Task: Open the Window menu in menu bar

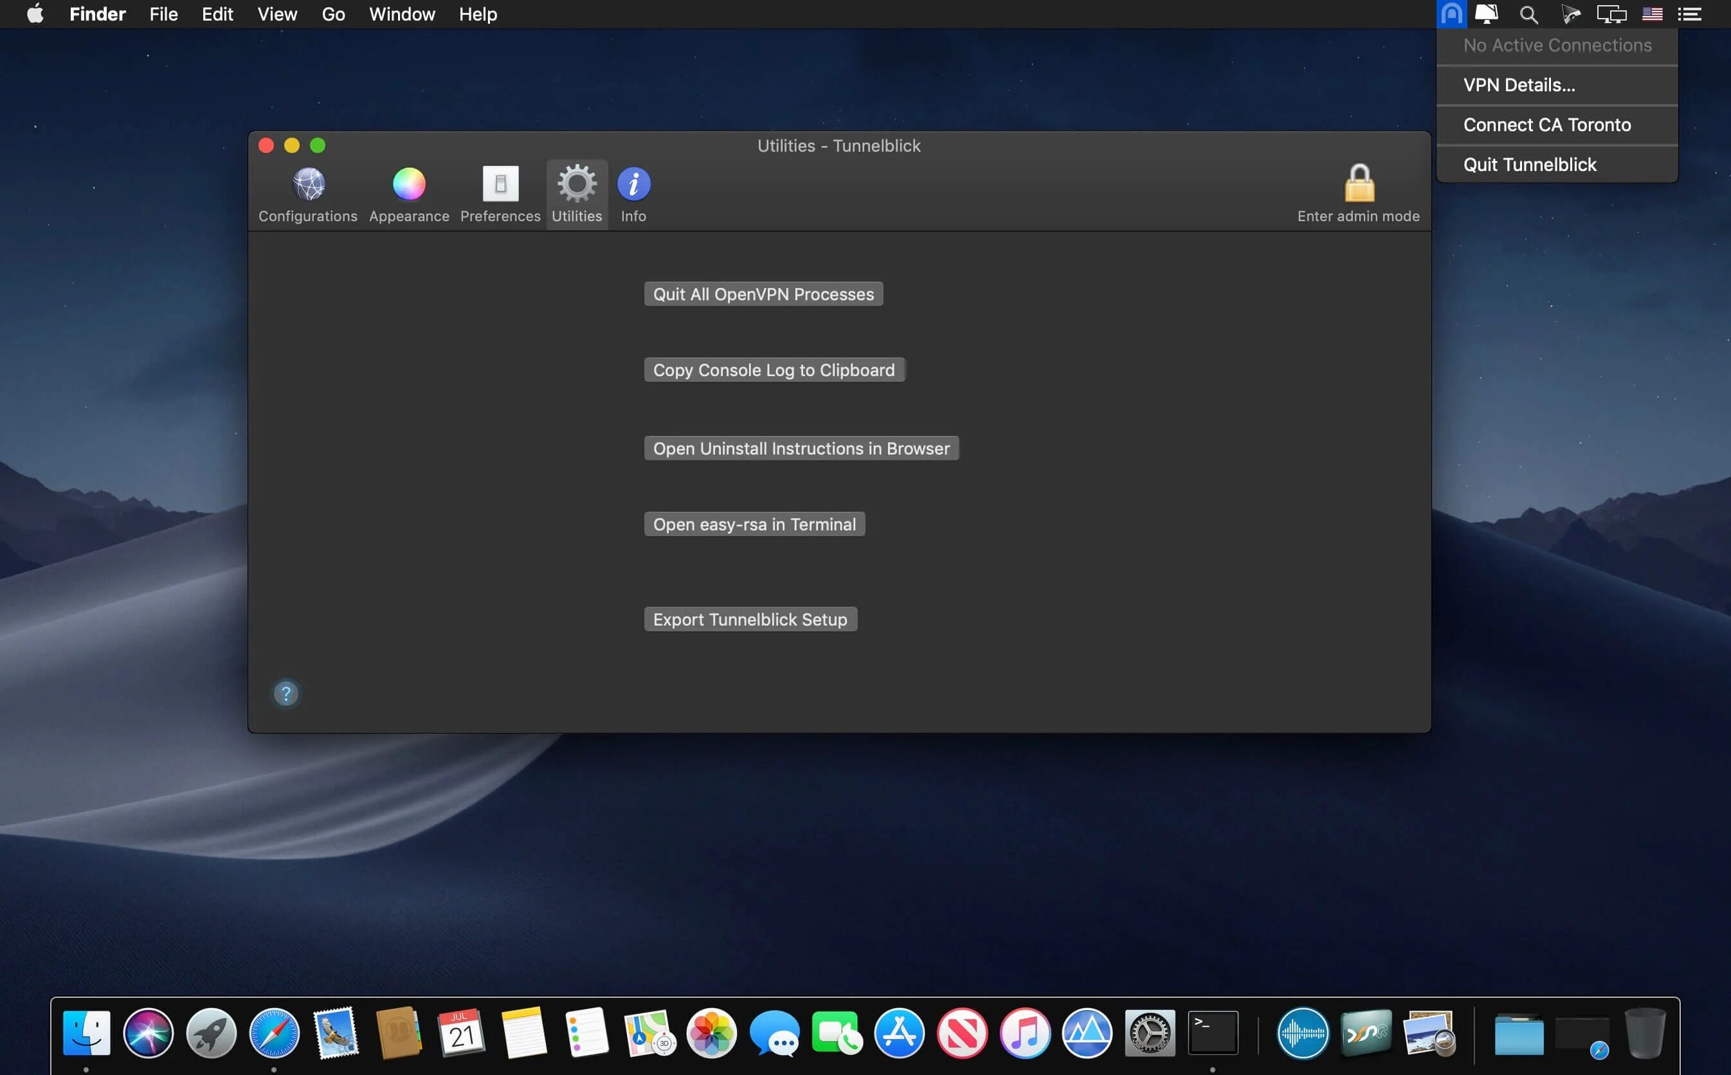Action: (402, 14)
